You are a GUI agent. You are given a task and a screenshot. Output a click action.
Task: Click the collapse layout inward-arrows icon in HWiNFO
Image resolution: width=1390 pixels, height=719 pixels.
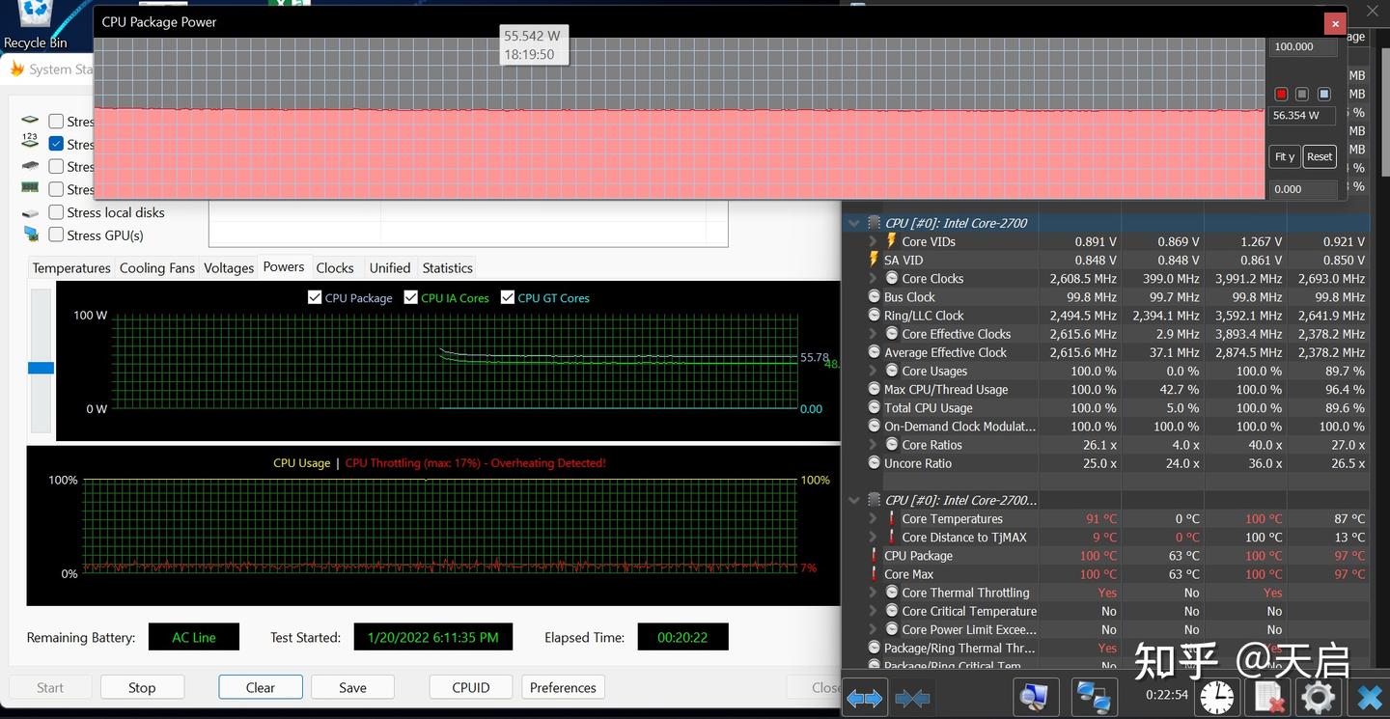point(912,698)
